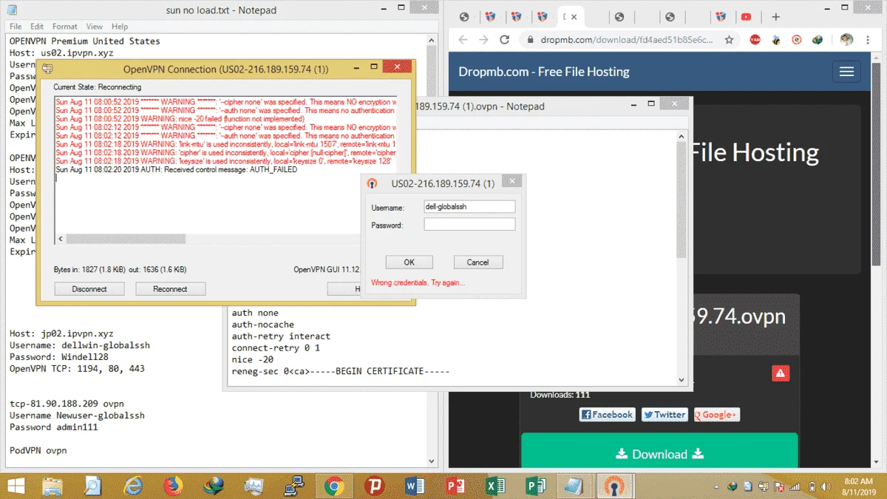Click the empty Password field
Screen dimensions: 887x499
click(x=469, y=224)
